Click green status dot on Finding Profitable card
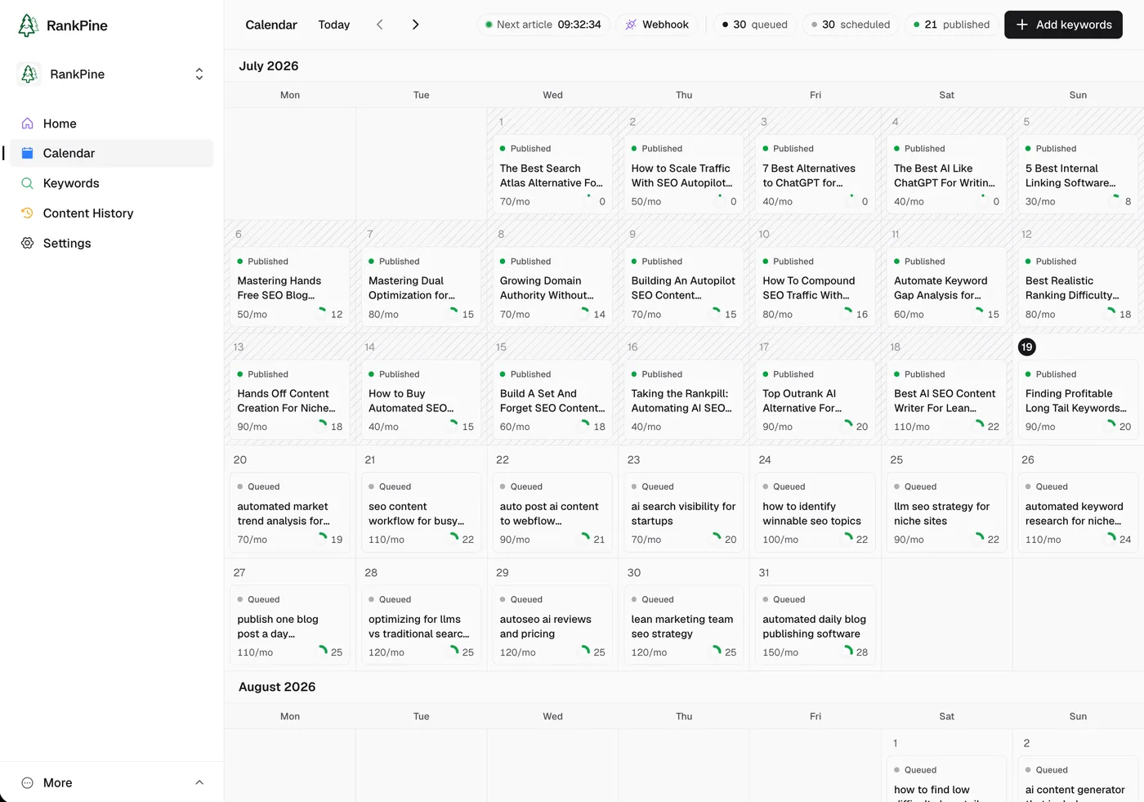Image resolution: width=1144 pixels, height=802 pixels. (1028, 374)
